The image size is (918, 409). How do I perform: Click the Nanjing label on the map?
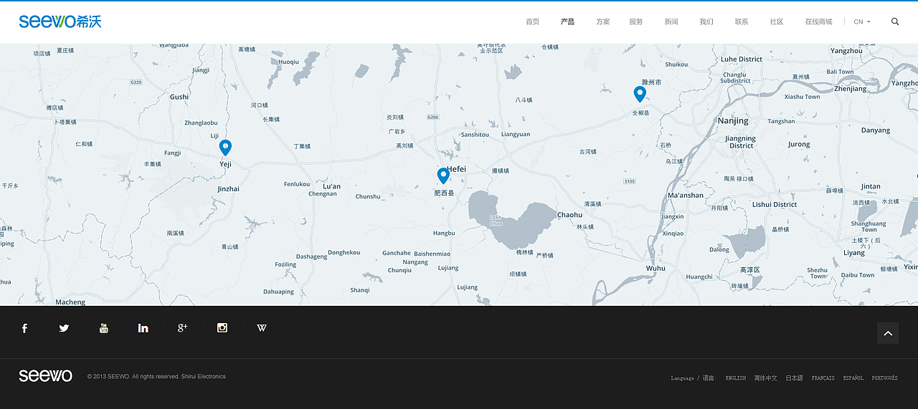pos(733,121)
